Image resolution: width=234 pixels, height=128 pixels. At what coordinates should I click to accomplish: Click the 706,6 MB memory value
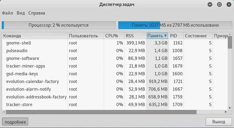tap(158, 89)
